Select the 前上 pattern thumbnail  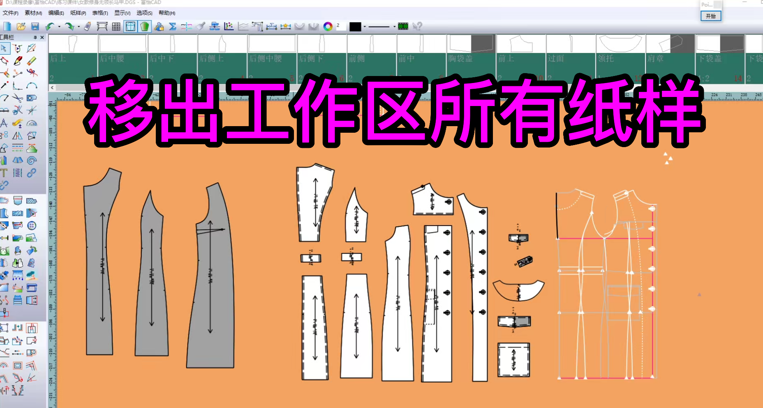(x=521, y=59)
